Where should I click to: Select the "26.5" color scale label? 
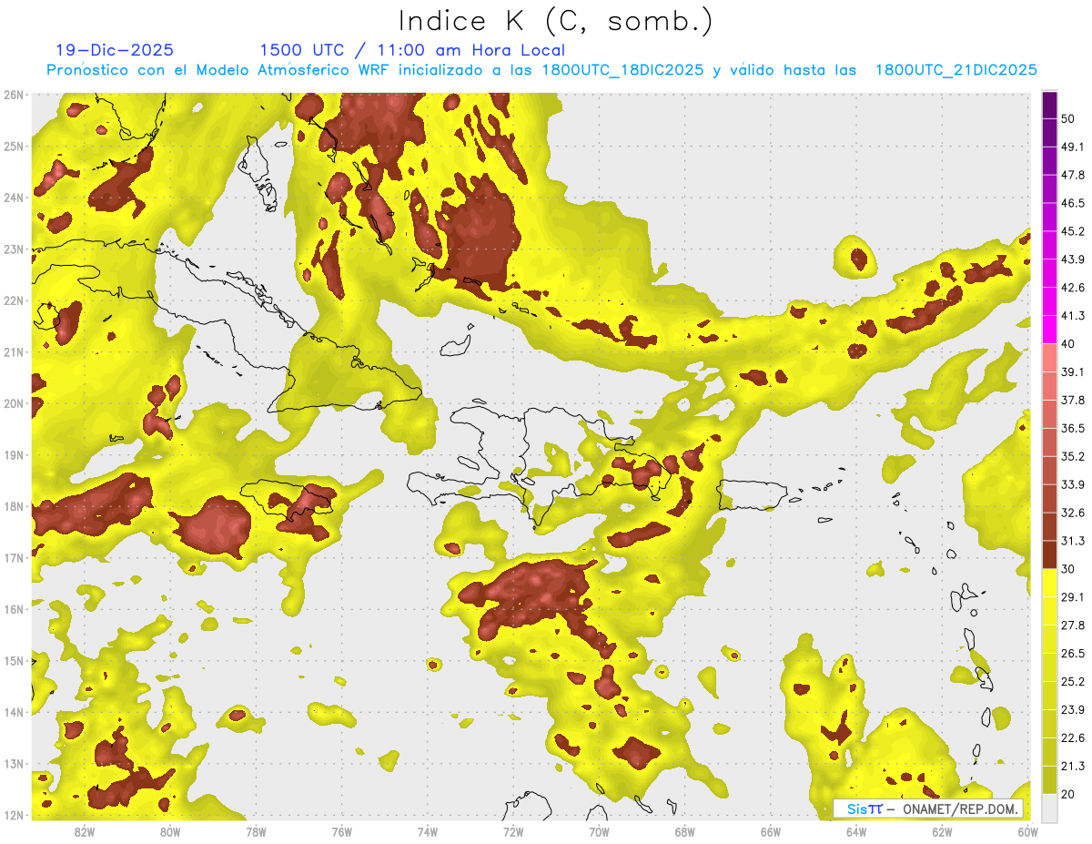1072,654
